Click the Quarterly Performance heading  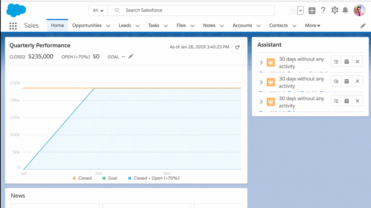coord(40,45)
